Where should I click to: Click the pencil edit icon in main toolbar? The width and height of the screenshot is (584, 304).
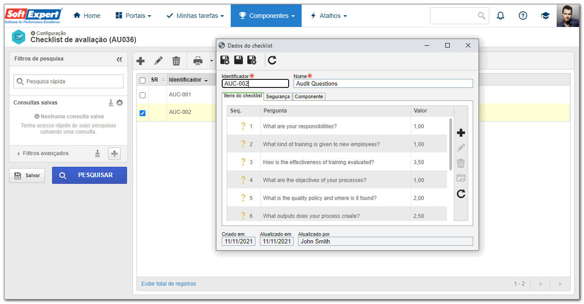click(x=158, y=61)
